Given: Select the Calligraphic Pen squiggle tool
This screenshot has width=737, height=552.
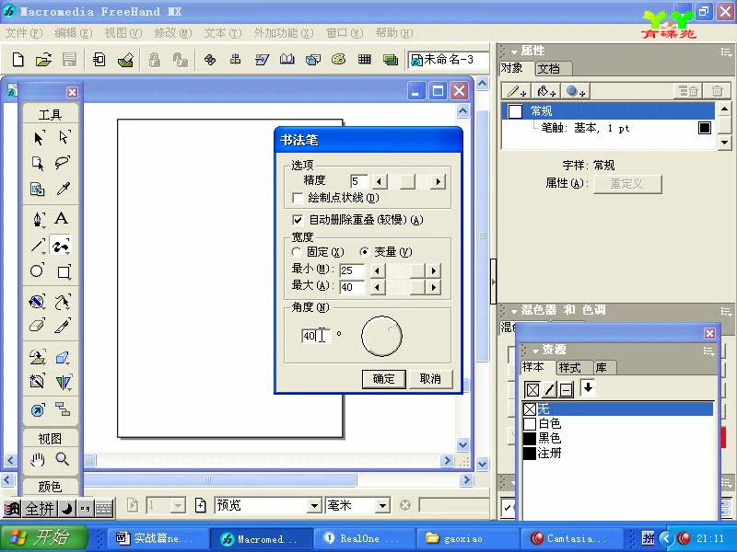Looking at the screenshot, I should point(61,245).
